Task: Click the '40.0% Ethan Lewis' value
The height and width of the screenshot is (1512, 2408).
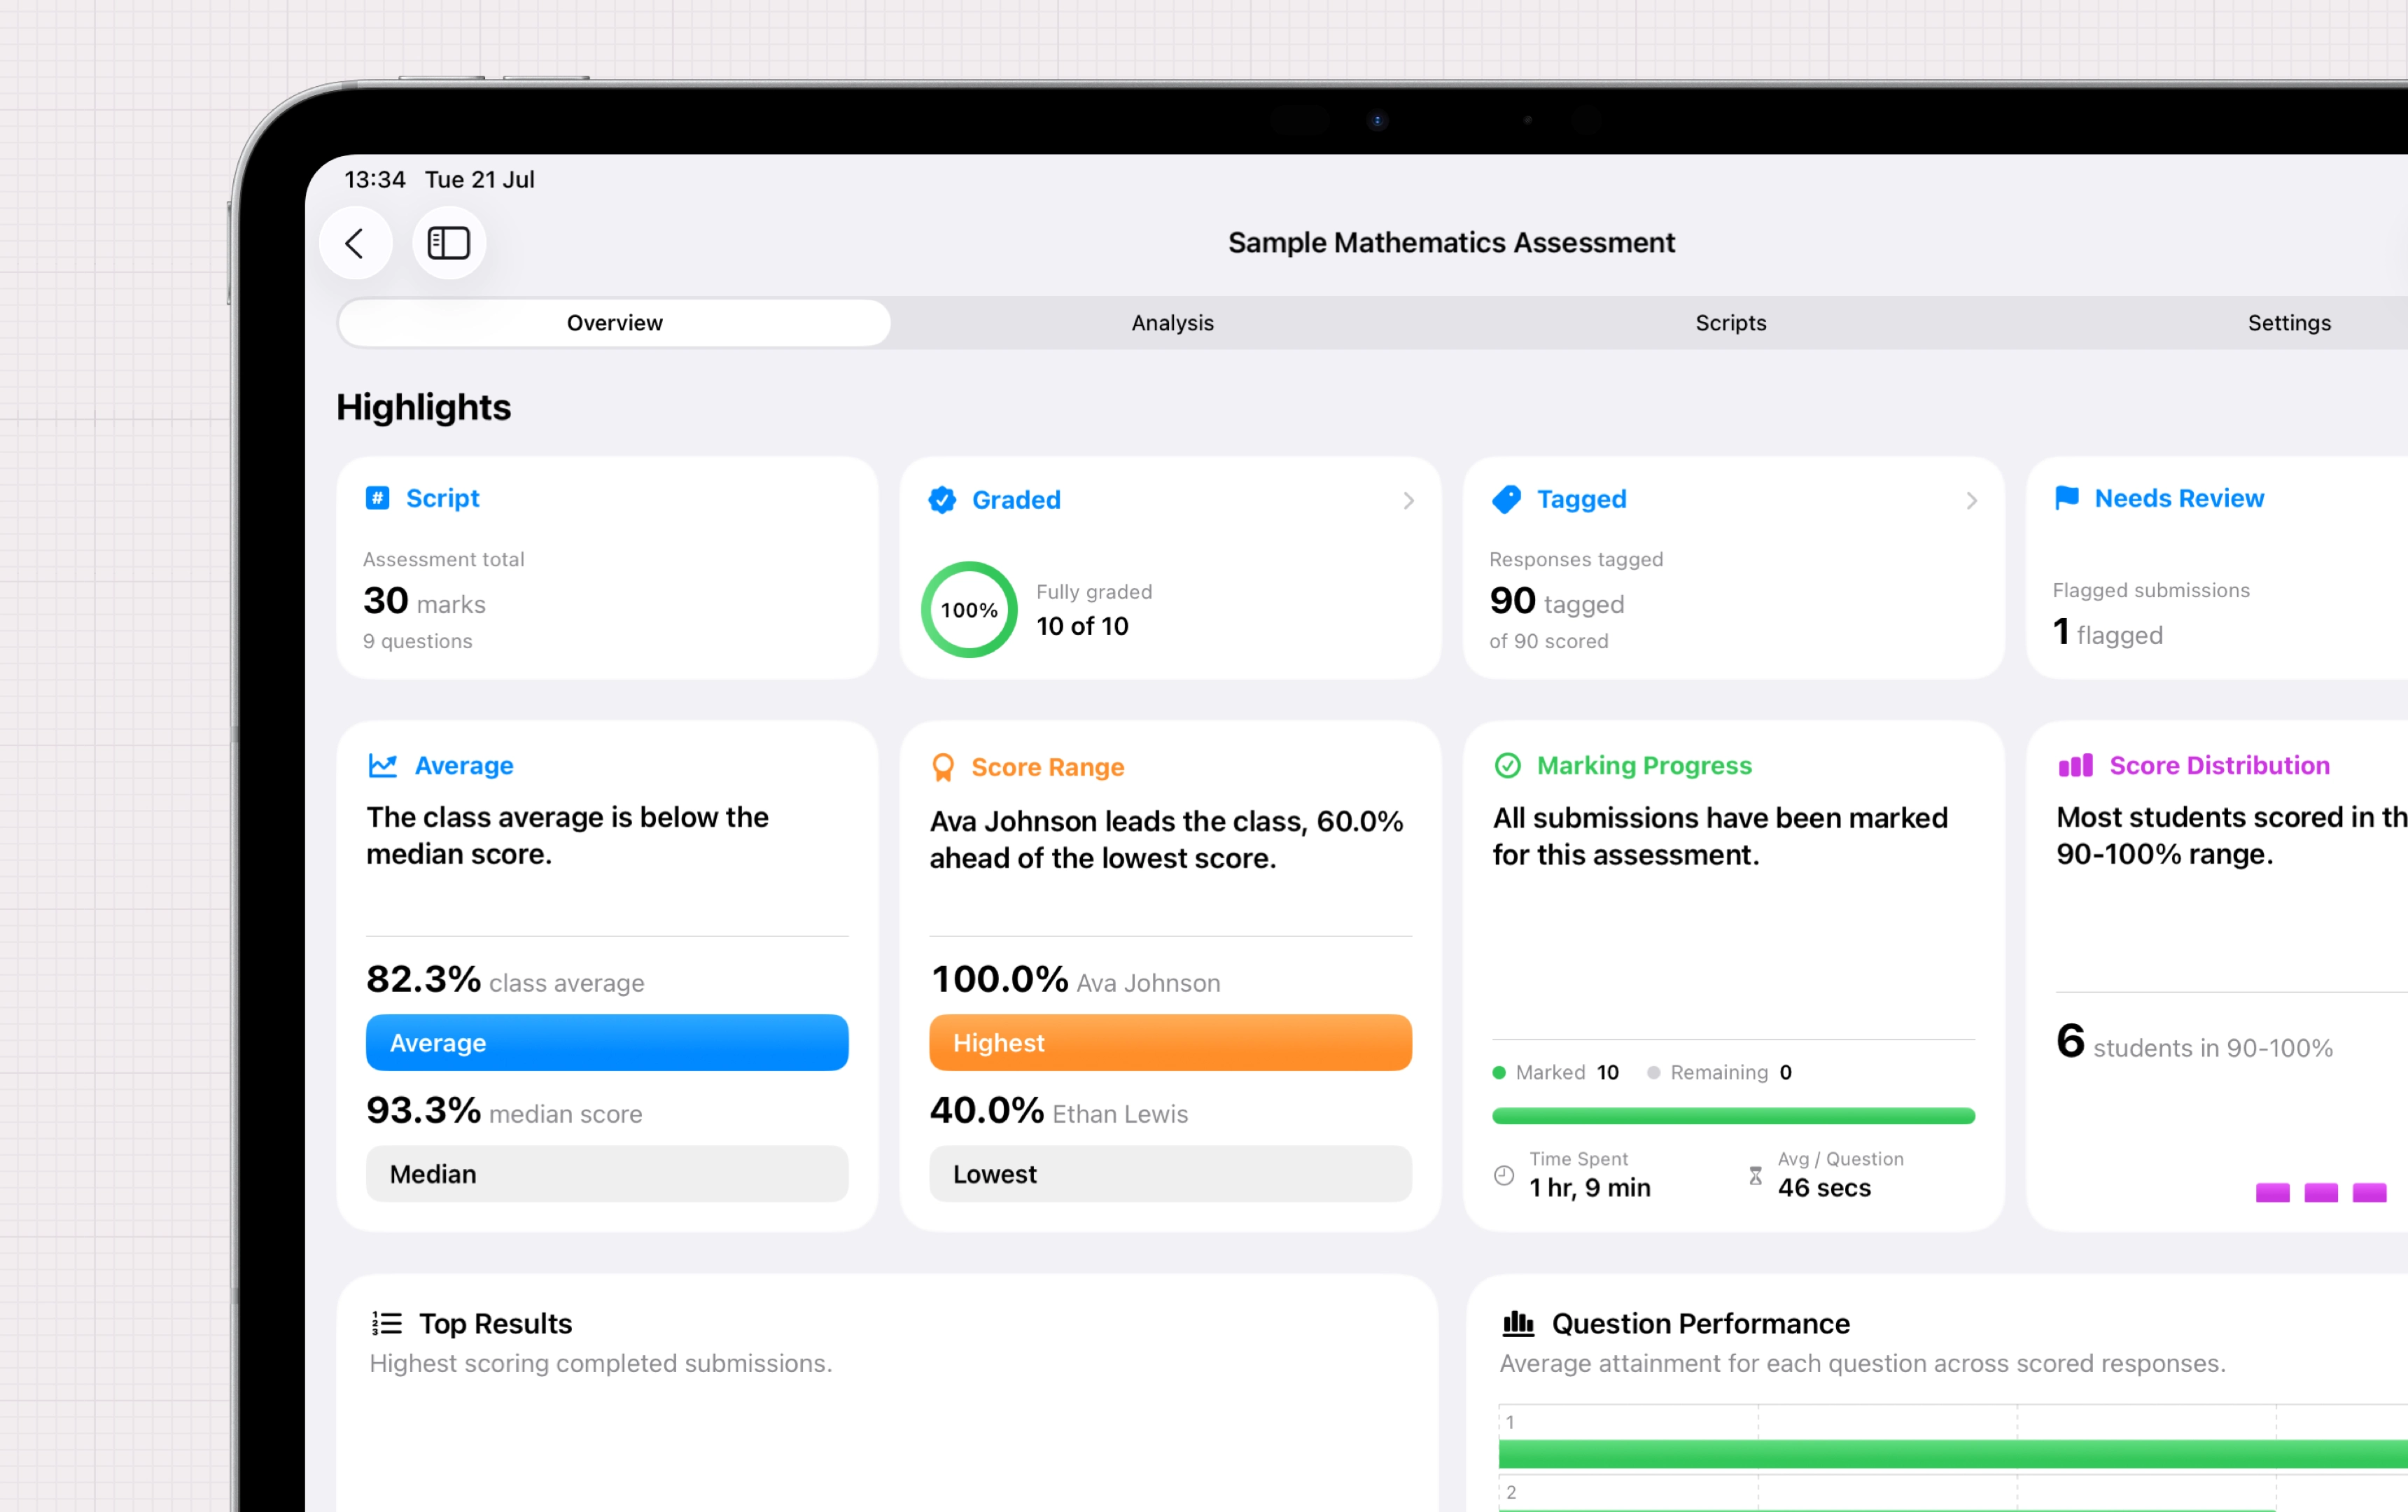Action: click(1059, 1111)
